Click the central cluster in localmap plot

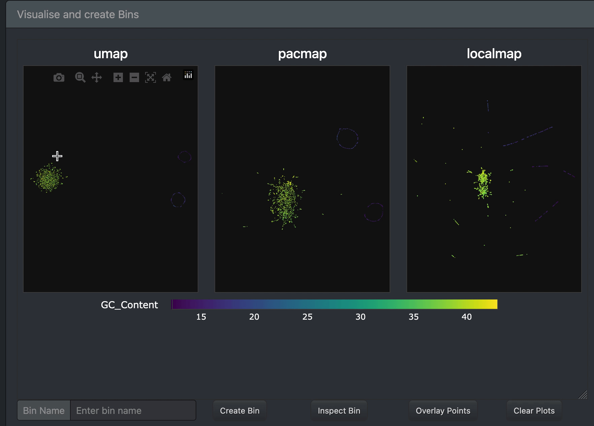click(x=483, y=183)
